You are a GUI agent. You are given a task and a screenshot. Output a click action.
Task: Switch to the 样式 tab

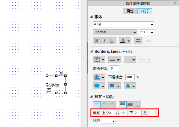tap(145, 11)
